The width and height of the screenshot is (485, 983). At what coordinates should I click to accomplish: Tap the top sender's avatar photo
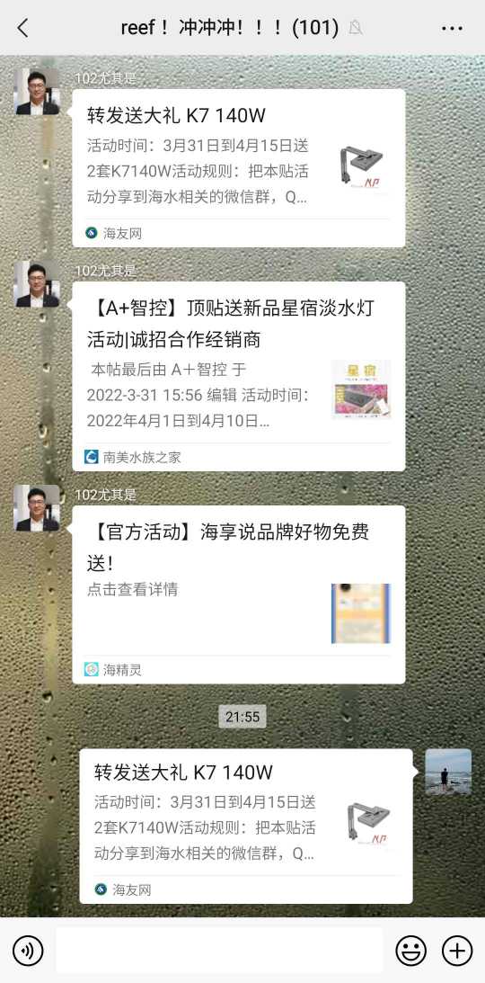point(37,92)
